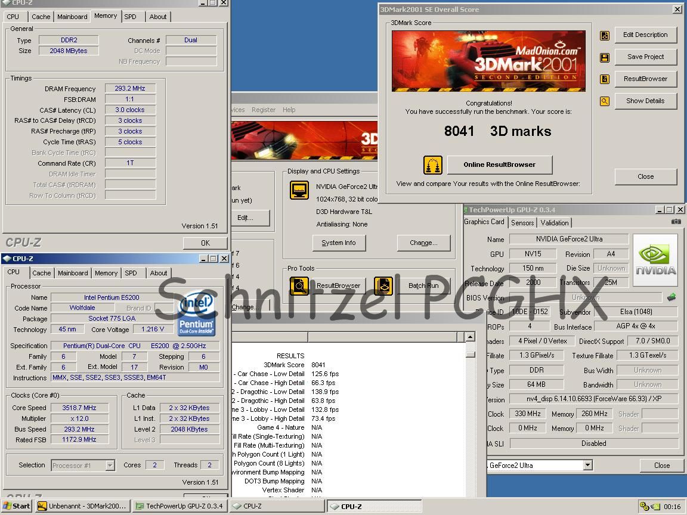
Task: Click the GPU-Z BIOS save chip icon
Action: [x=671, y=297]
